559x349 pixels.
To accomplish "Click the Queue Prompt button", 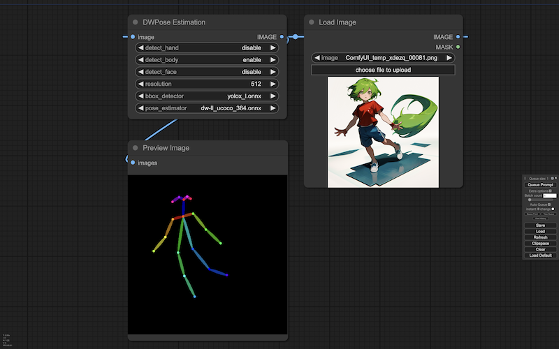I will point(540,185).
